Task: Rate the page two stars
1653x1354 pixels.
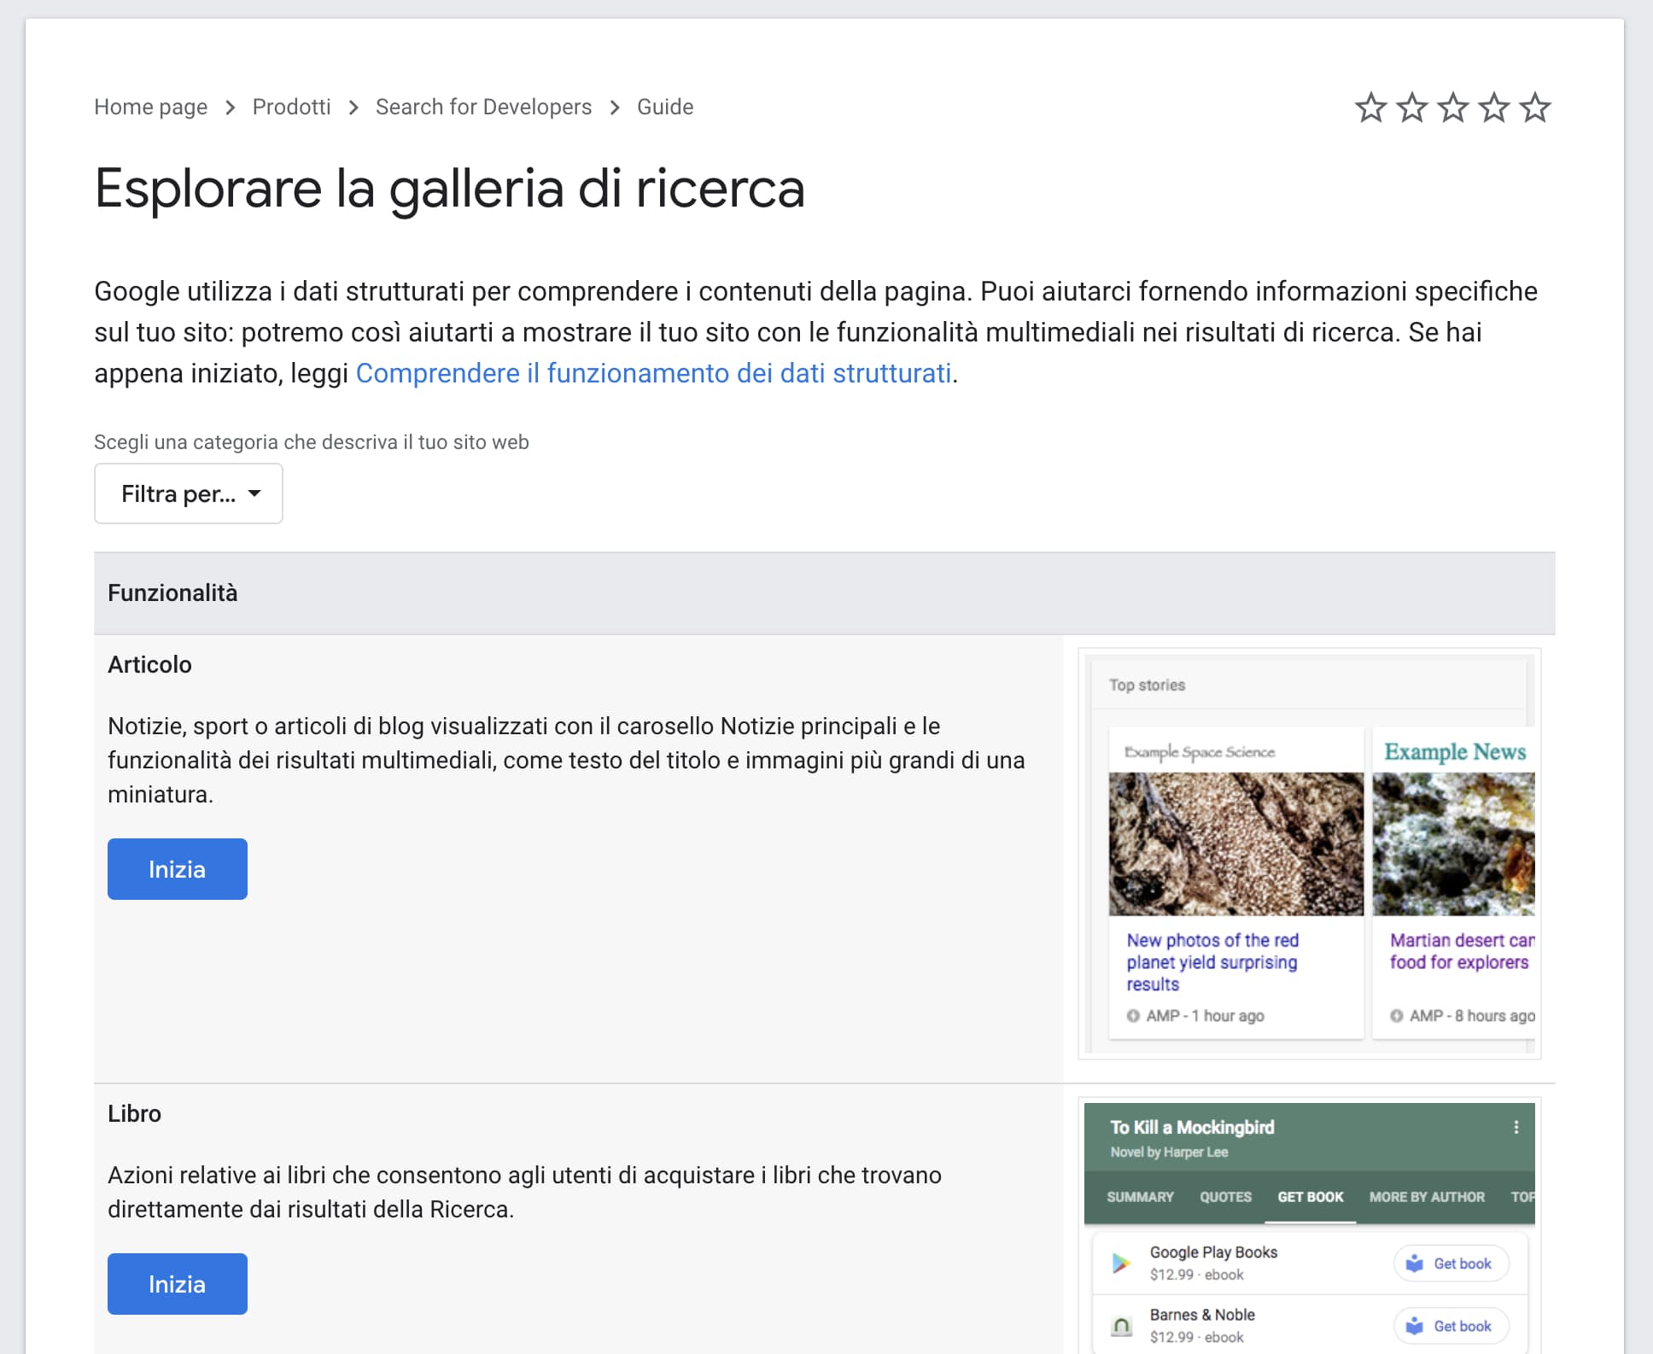Action: (1412, 108)
